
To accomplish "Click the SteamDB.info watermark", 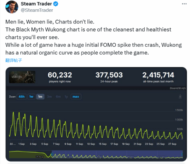I will 178,88.
